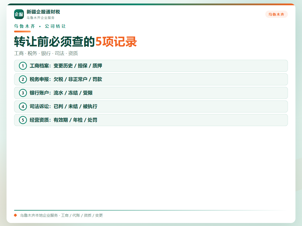The image size is (302, 226).
Task: Select the row 银行账户：流水 / 冻结 / 受限
Action: point(151,93)
